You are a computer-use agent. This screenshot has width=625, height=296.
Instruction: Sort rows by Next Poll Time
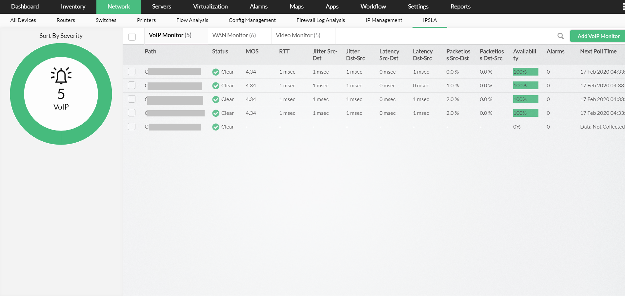click(598, 51)
